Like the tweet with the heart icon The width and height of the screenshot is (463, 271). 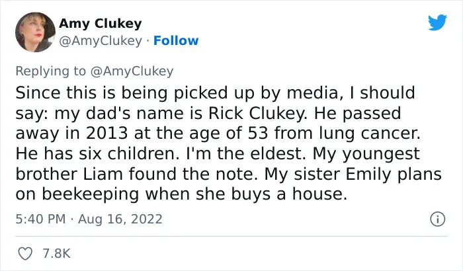click(x=25, y=254)
